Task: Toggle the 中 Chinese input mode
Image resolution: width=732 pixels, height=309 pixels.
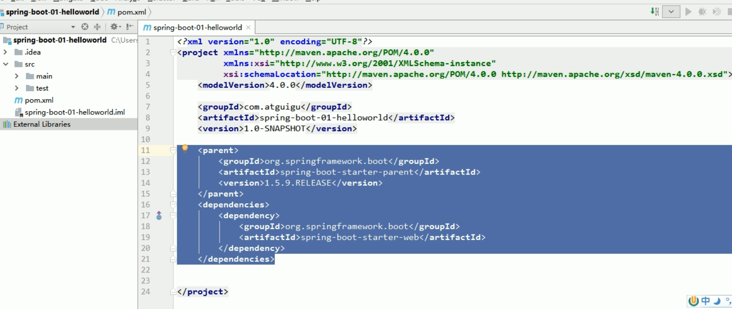Action: click(705, 301)
